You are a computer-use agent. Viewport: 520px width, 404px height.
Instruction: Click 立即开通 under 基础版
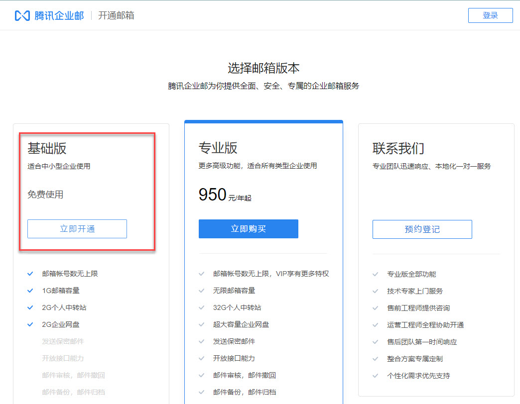pos(77,229)
